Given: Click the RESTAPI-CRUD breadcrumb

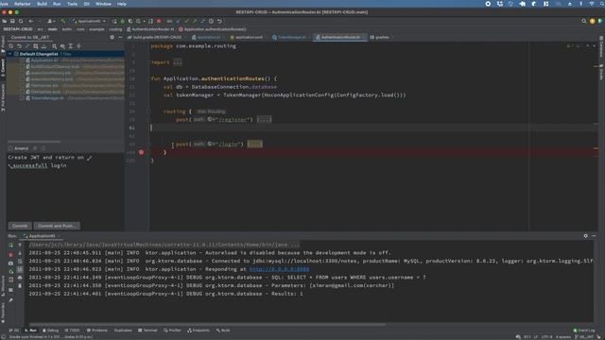Looking at the screenshot, I should 18,29.
